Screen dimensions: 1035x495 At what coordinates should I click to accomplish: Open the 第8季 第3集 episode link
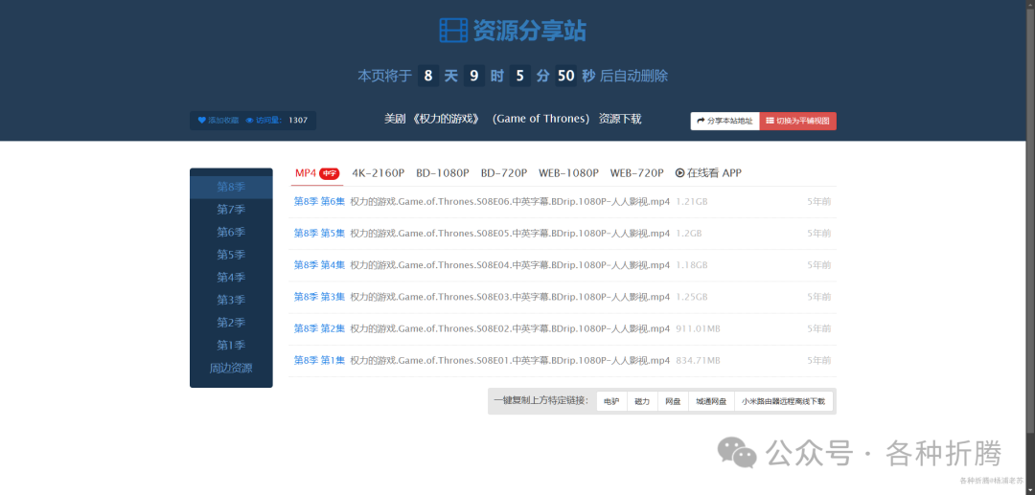pyautogui.click(x=319, y=297)
